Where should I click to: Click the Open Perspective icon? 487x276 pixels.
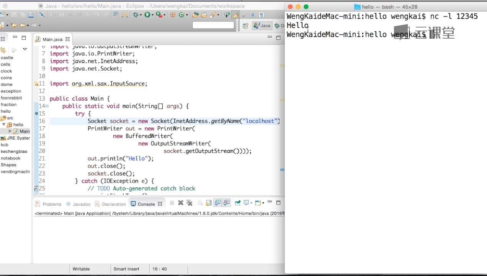click(245, 26)
